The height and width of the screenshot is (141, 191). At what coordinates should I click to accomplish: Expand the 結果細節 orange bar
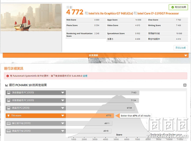[x=95, y=55]
